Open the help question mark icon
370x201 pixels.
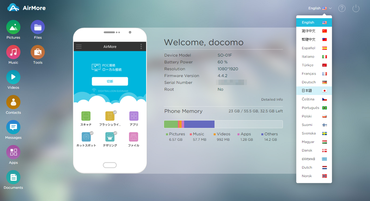pyautogui.click(x=342, y=8)
